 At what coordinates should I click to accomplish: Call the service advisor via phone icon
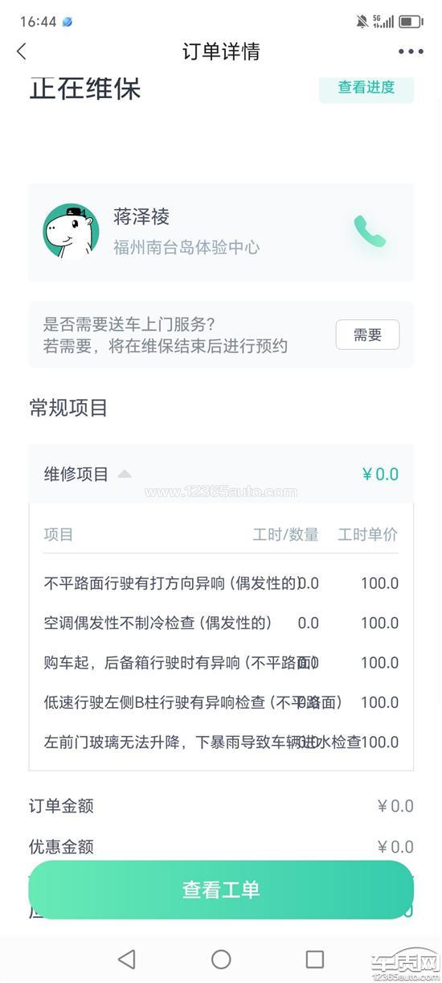coord(370,232)
